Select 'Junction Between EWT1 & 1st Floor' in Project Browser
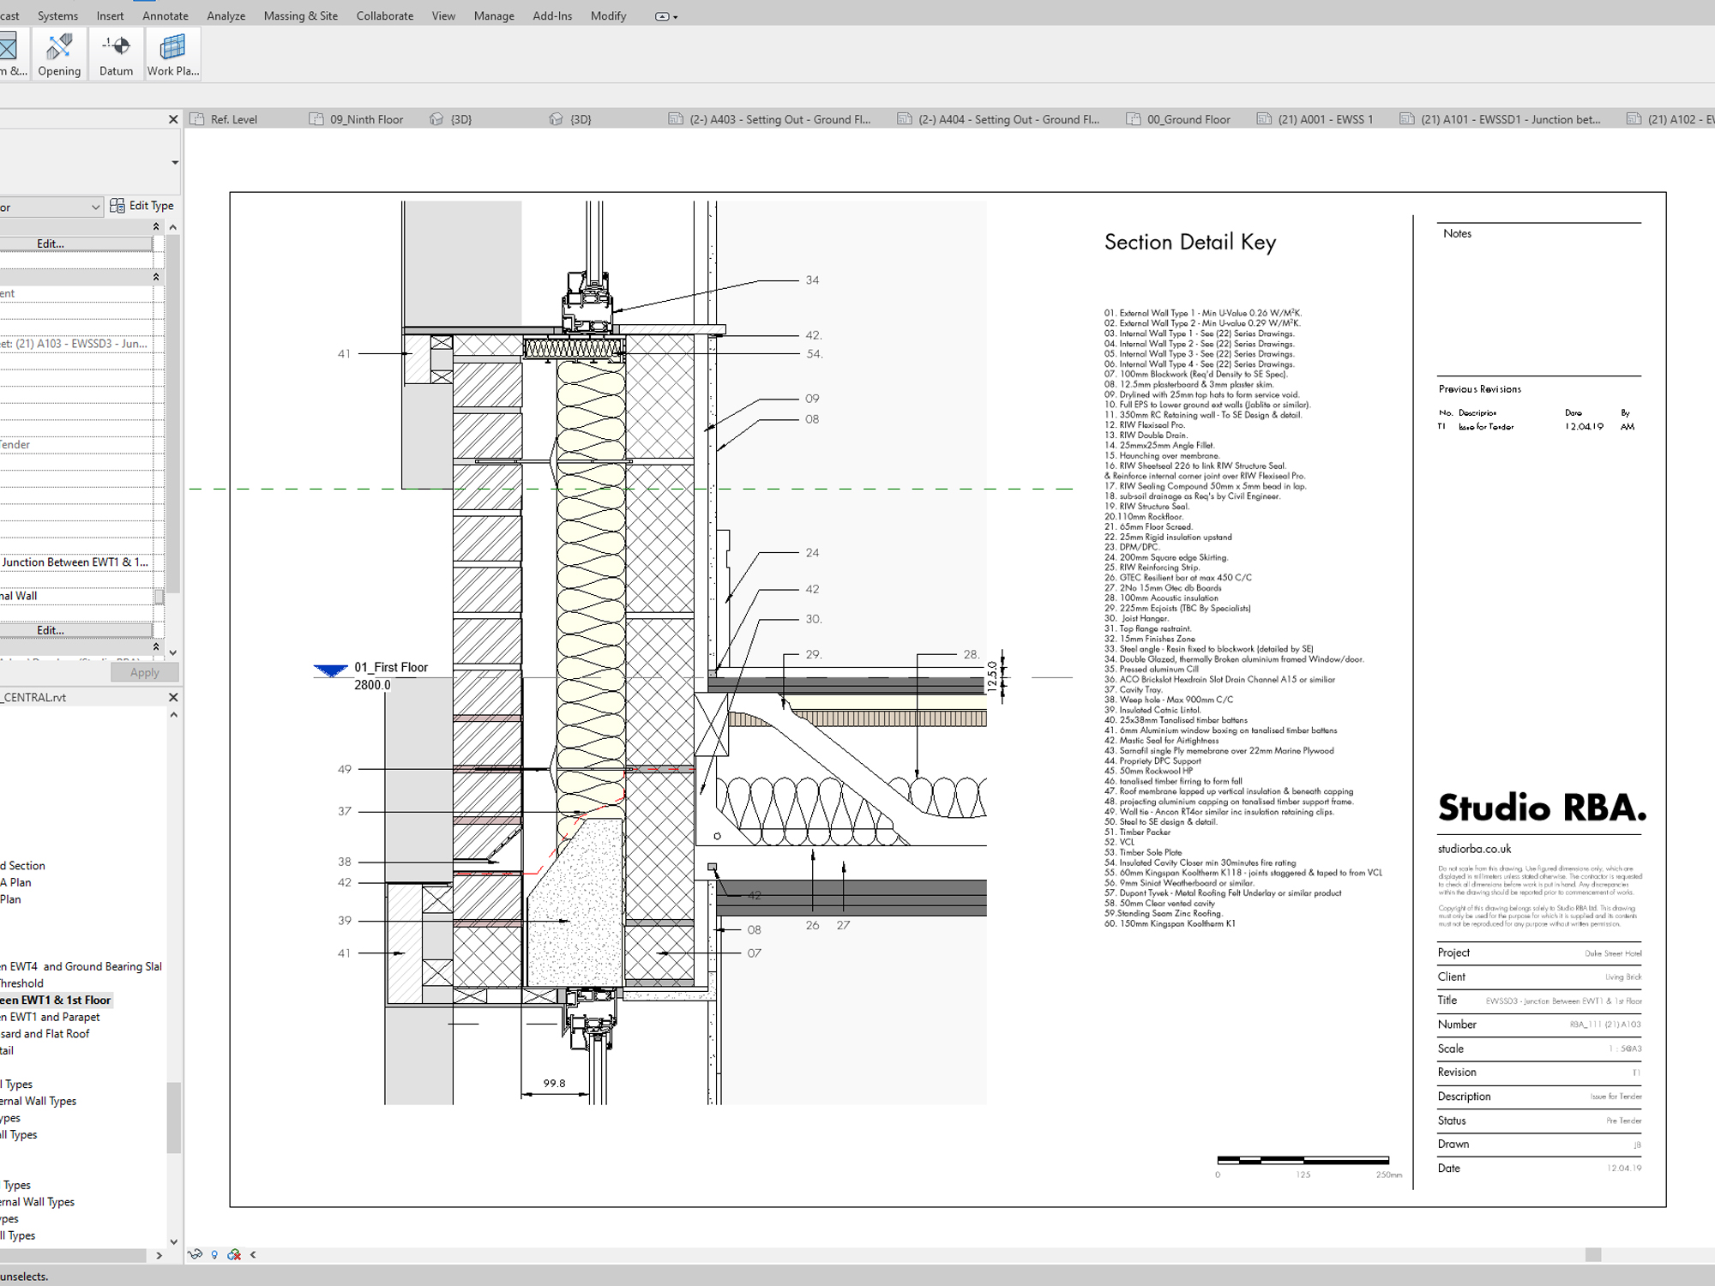The height and width of the screenshot is (1286, 1715). tap(56, 1000)
